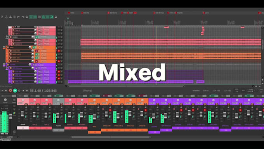Screen dimensions: 264x149
Task: Click the Save Project toolbar icon
Action: [x=10, y=17]
